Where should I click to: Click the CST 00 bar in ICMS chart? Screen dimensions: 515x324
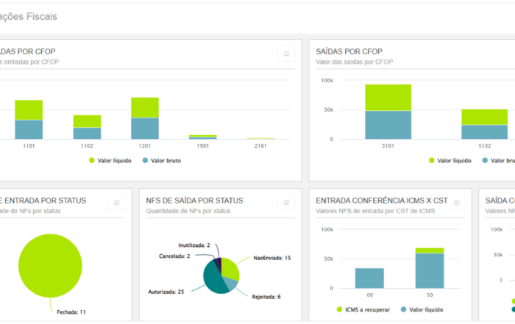coord(369,278)
